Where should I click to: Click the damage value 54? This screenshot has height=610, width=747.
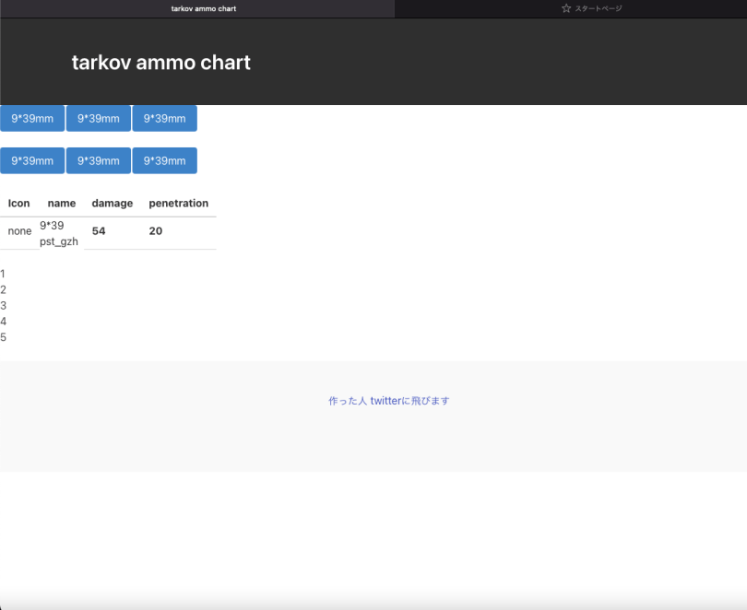[99, 231]
